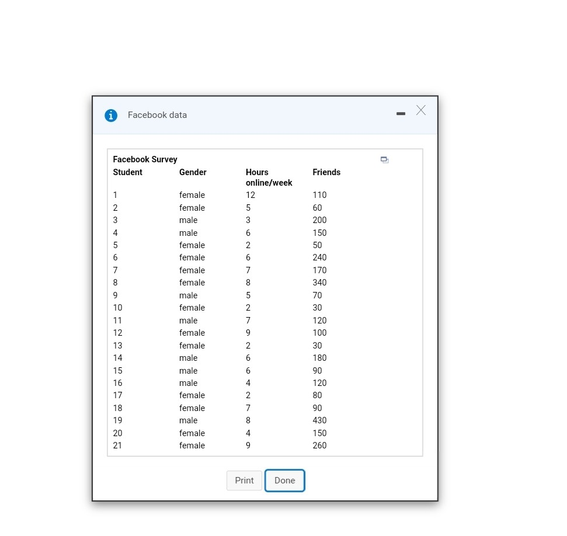Select Friends value 110 for student 1
This screenshot has width=567, height=536.
(x=319, y=195)
